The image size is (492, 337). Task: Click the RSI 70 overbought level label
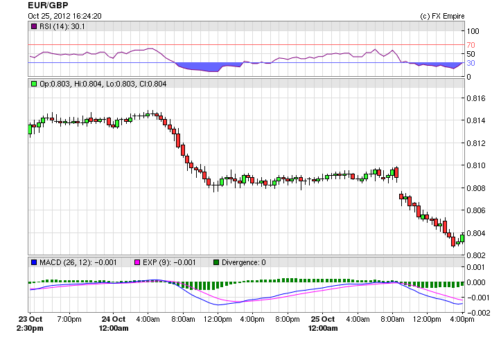[x=471, y=45]
